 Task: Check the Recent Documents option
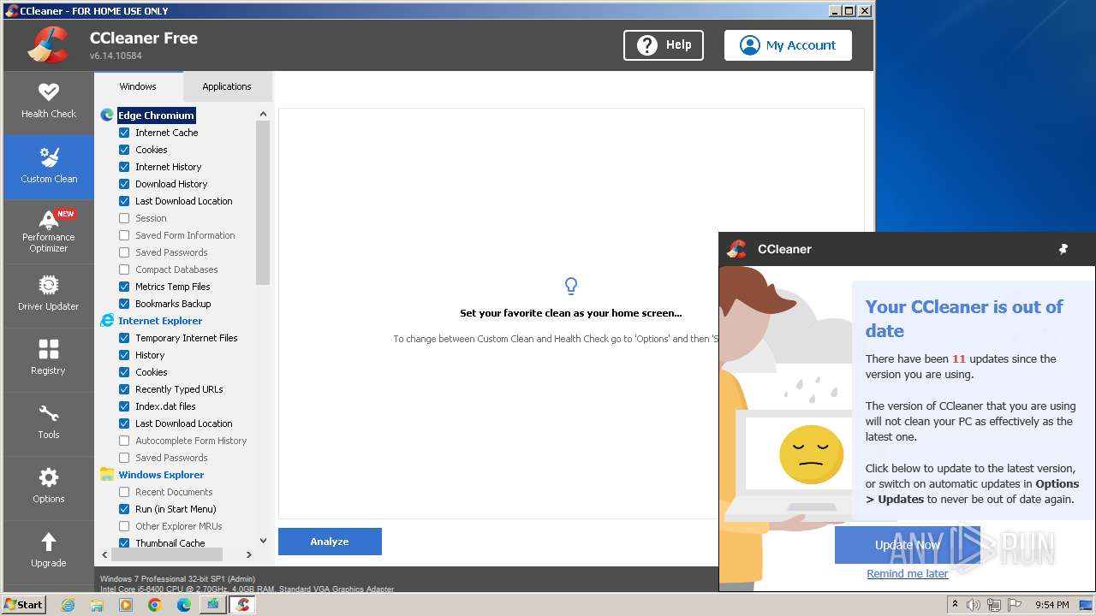pyautogui.click(x=124, y=492)
